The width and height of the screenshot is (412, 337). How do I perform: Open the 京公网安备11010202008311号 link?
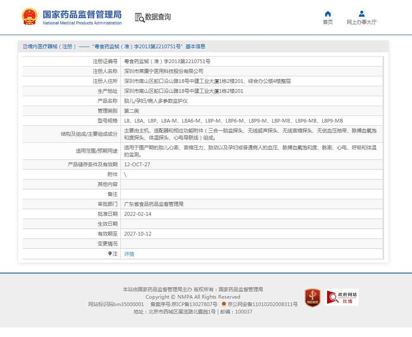click(262, 304)
